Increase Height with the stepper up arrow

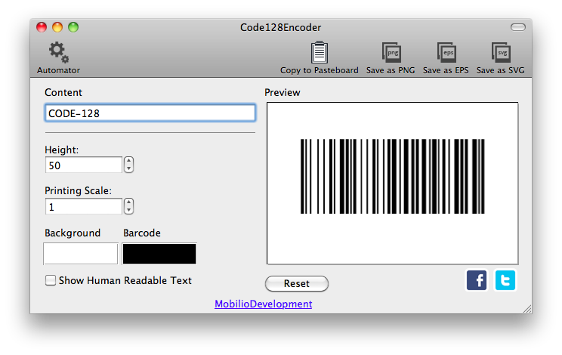tap(128, 161)
